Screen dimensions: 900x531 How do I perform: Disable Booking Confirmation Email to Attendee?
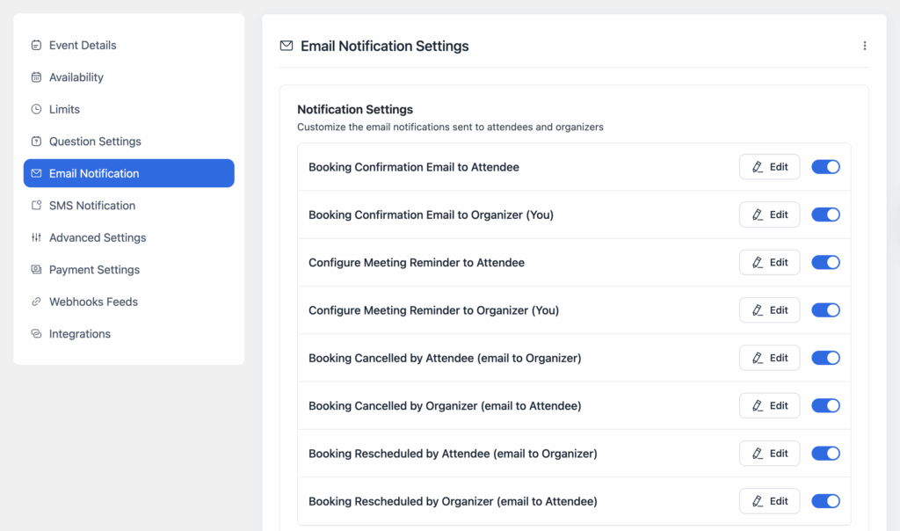[825, 166]
